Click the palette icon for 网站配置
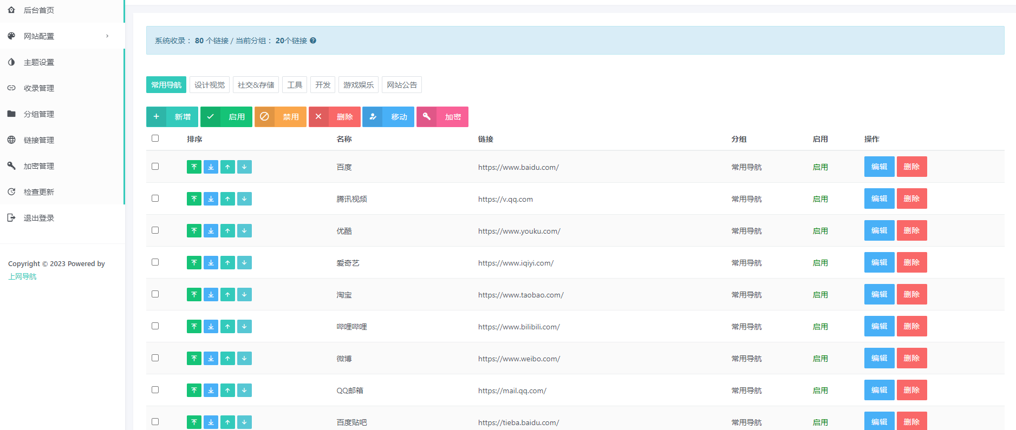Screen dimensions: 1016x430 pos(11,36)
